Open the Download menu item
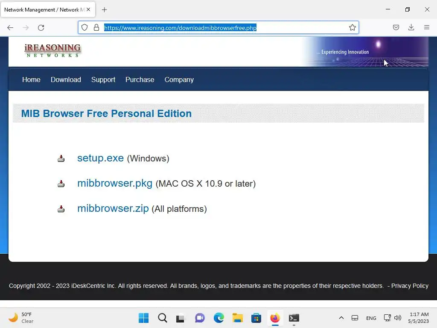The width and height of the screenshot is (437, 328). (66, 80)
